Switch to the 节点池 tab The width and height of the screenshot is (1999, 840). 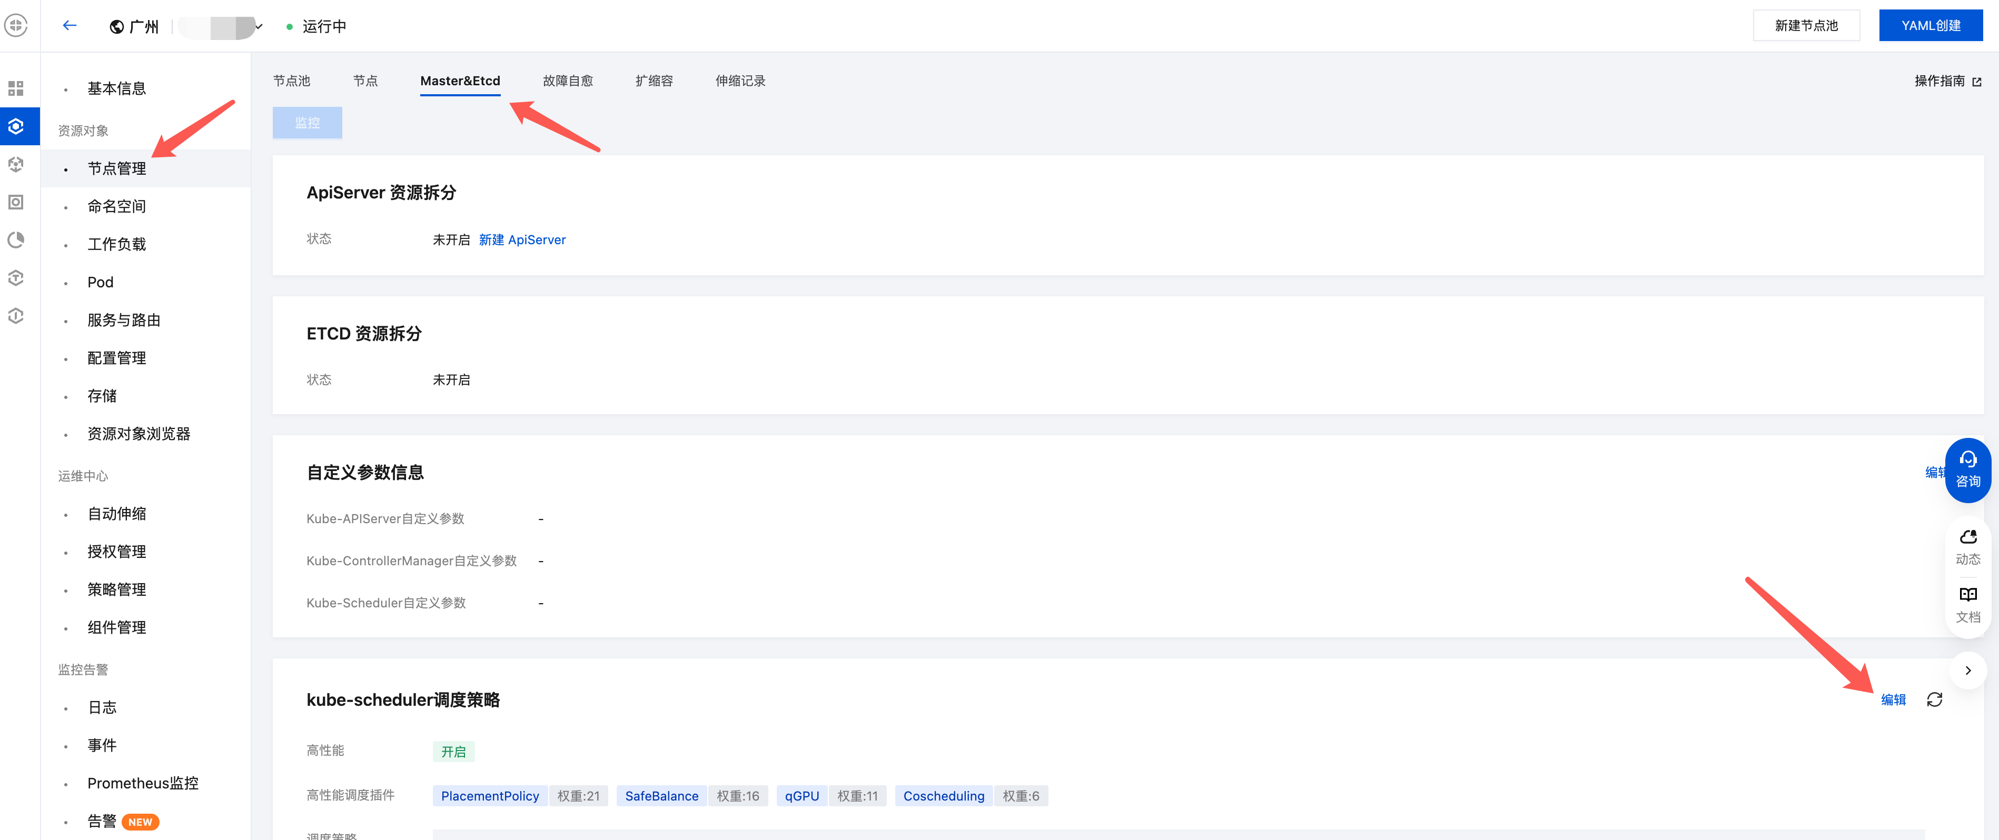(291, 81)
